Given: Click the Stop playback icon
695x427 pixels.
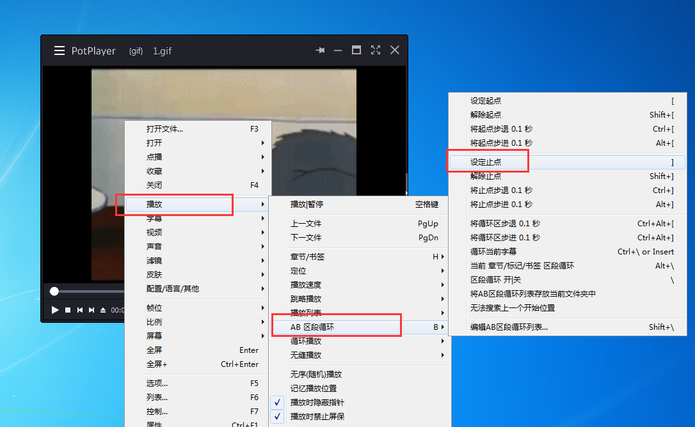Looking at the screenshot, I should [x=68, y=310].
